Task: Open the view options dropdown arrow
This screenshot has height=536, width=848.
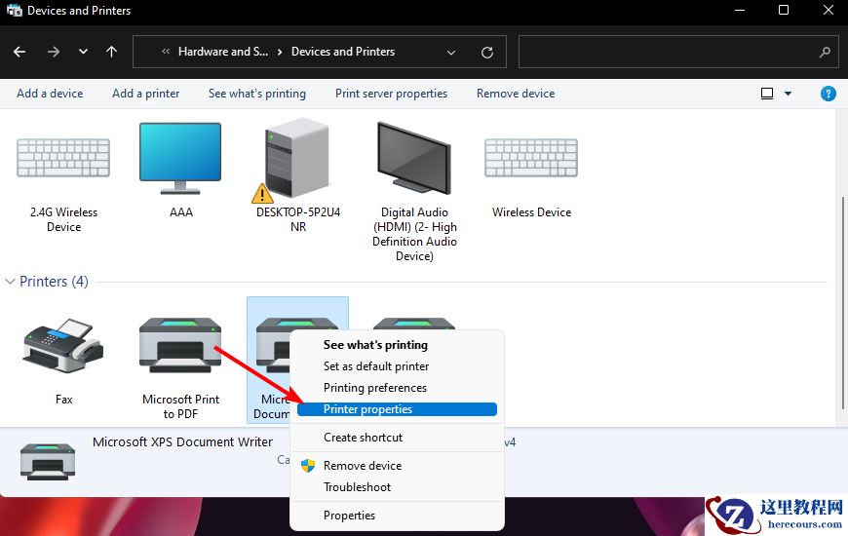Action: [788, 94]
